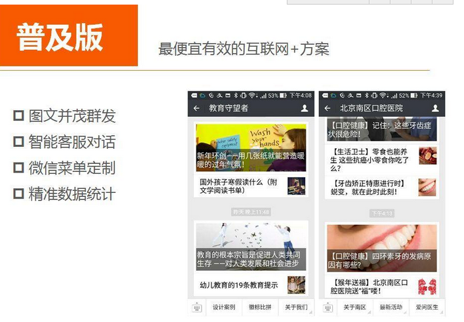
Task: Open the 最新活动 menu item
Action: coord(390,308)
